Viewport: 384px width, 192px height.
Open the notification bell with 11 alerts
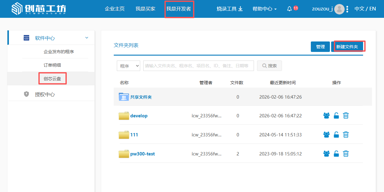click(289, 9)
